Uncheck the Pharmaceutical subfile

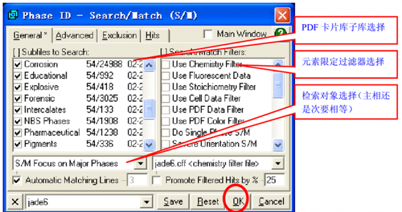click(17, 132)
